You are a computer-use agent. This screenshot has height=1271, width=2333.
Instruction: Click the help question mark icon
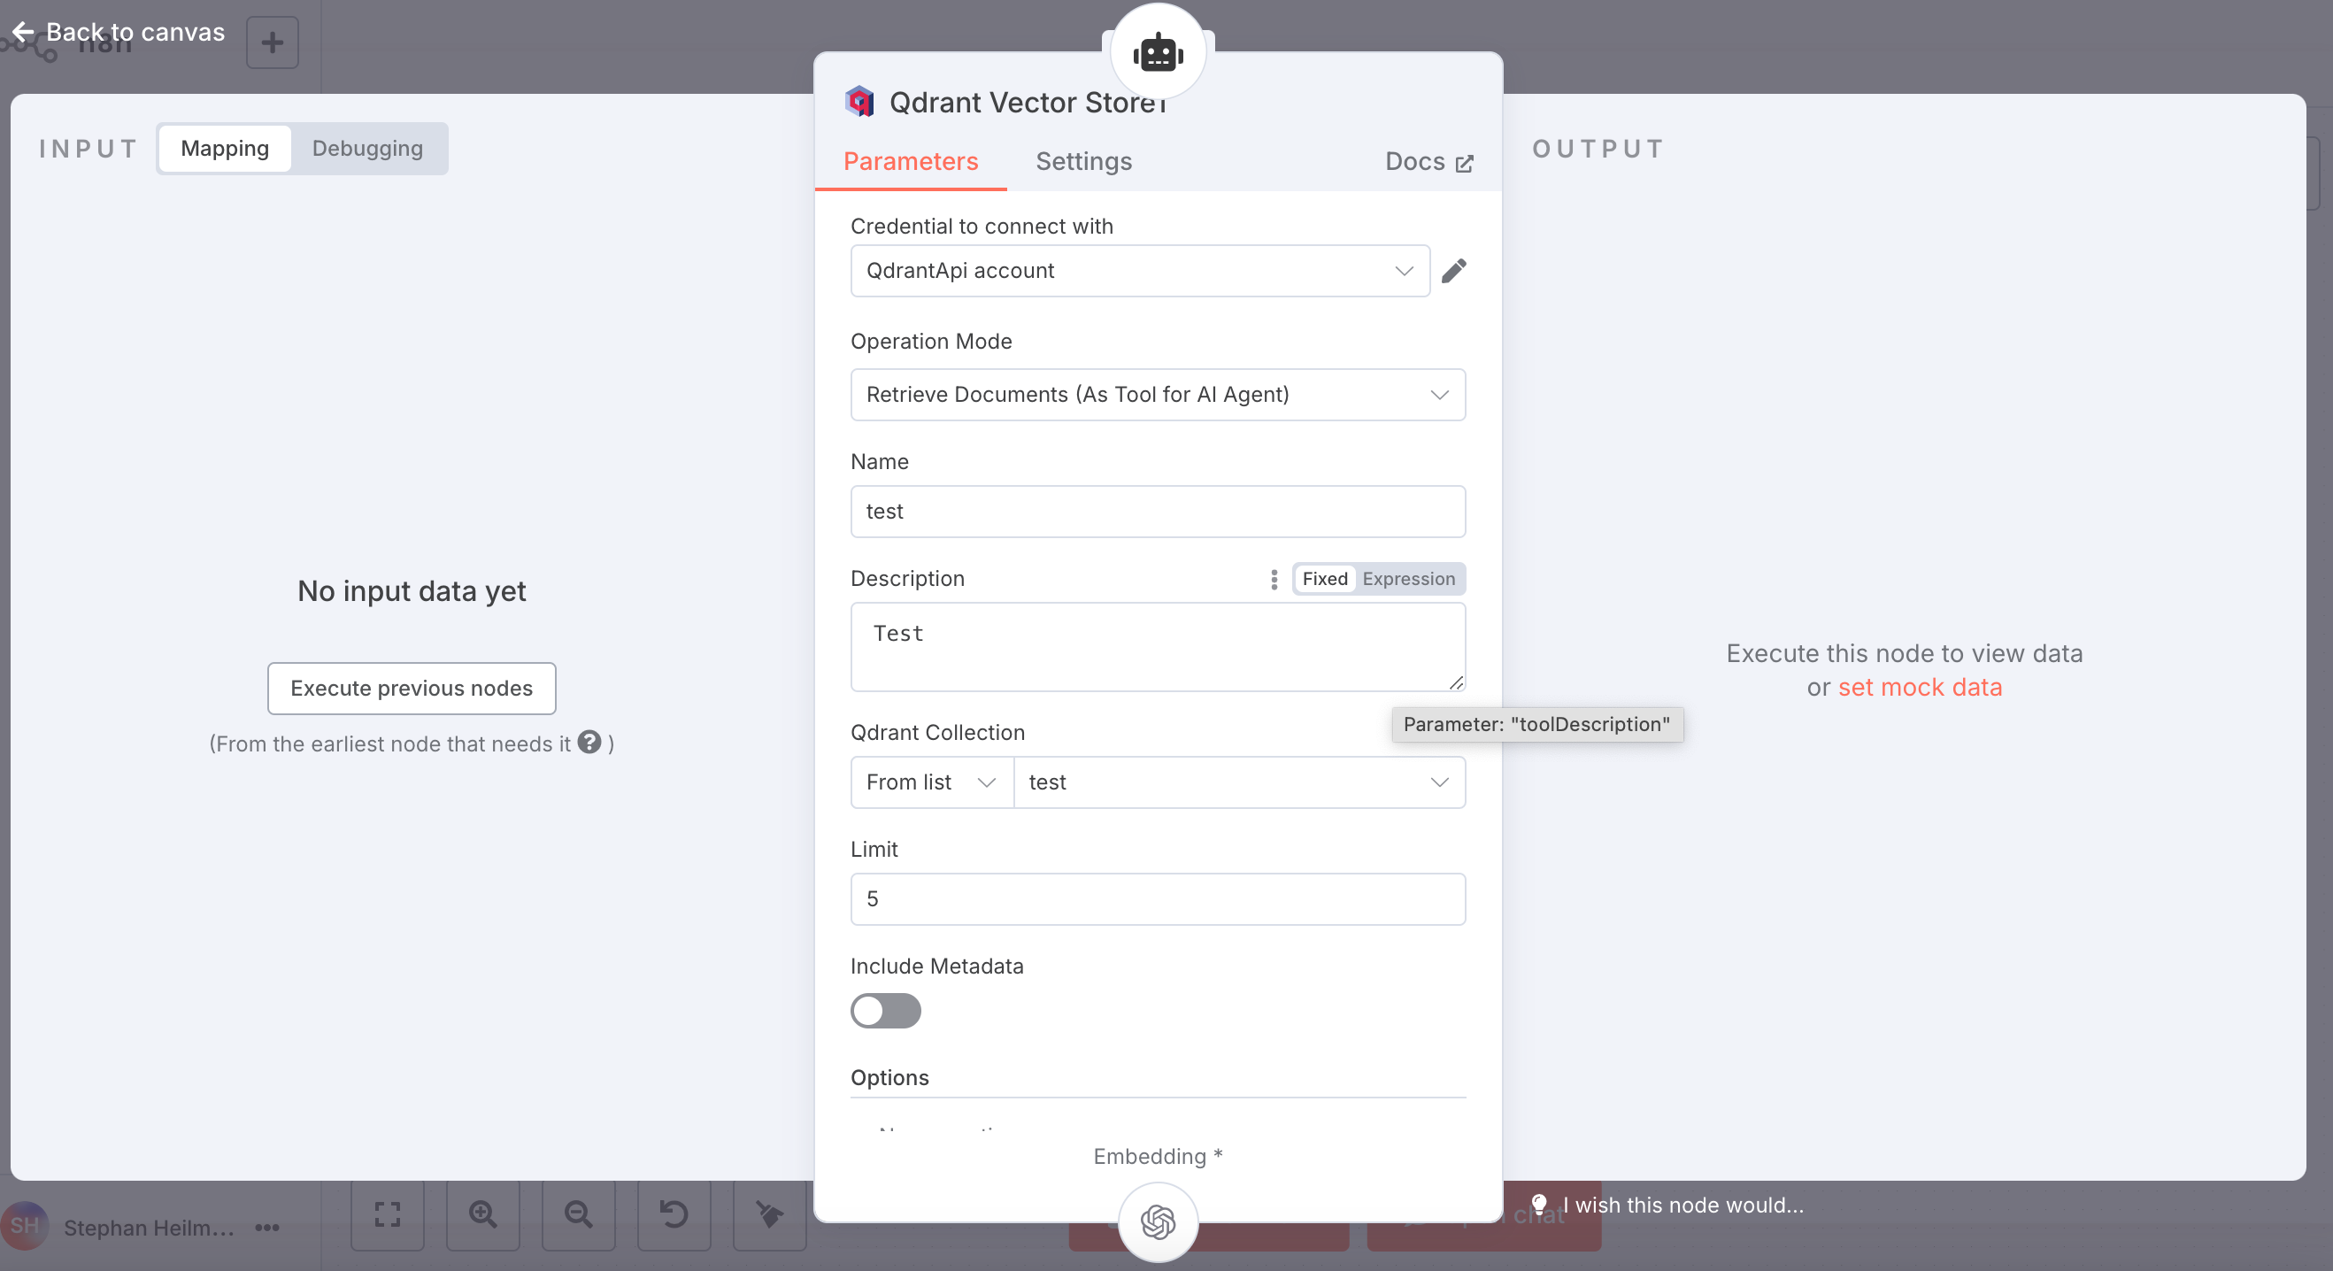click(x=589, y=742)
